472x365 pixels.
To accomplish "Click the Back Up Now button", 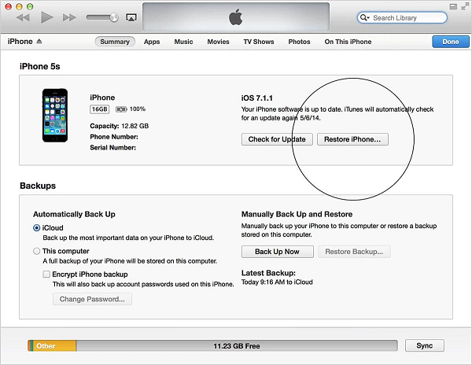I will pyautogui.click(x=277, y=252).
